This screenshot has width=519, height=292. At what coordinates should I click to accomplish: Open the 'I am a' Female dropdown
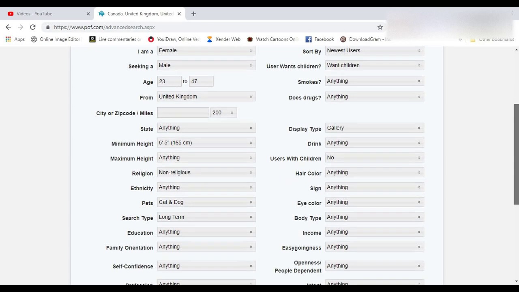206,51
